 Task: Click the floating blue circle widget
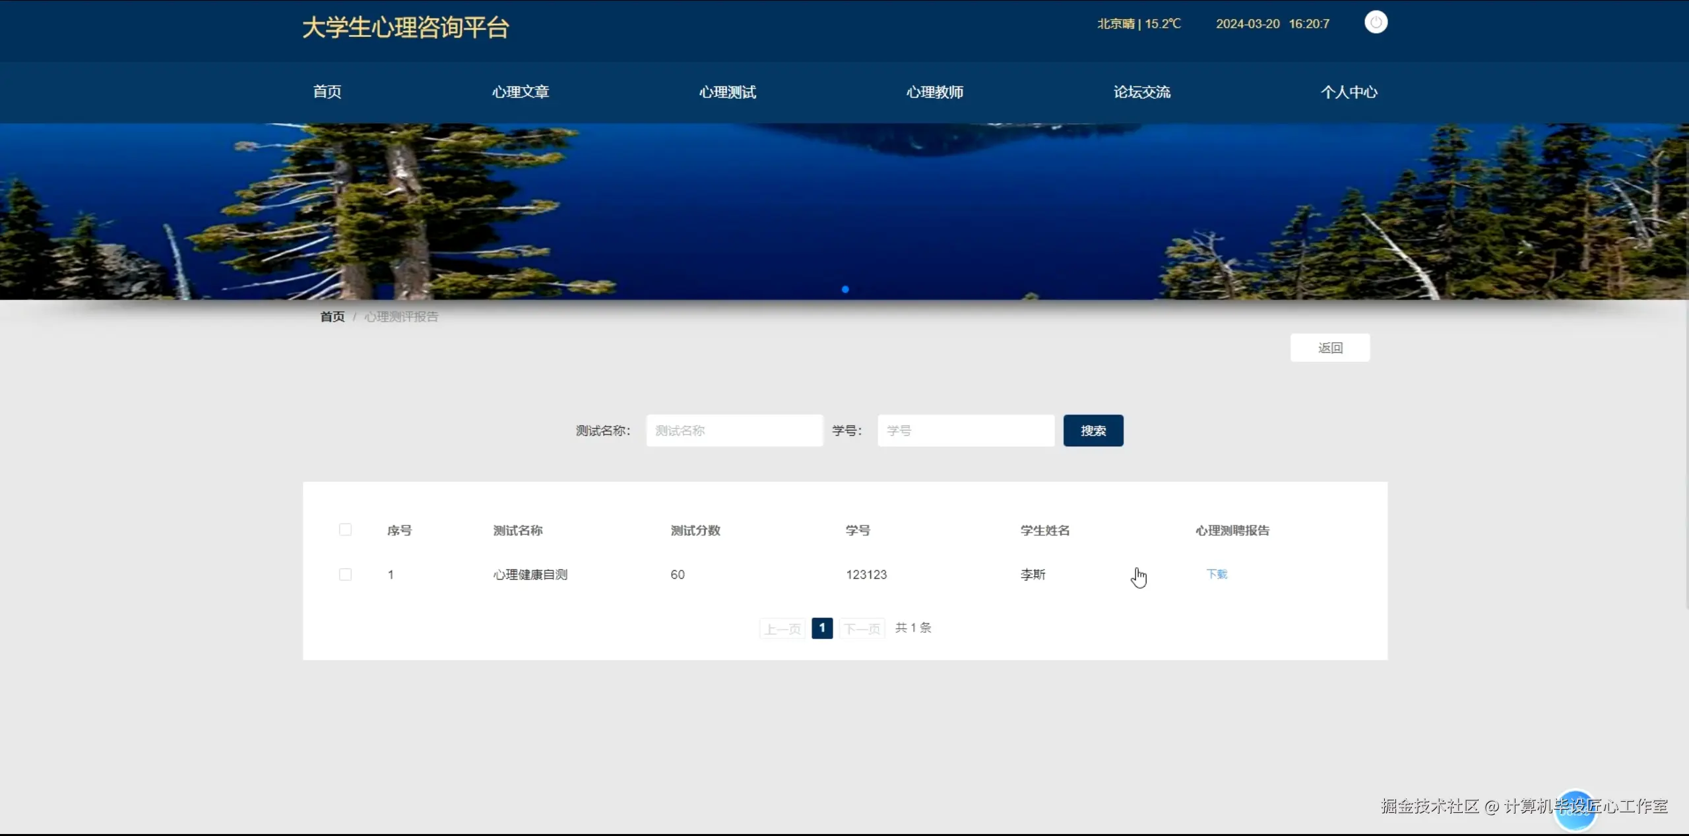(x=1574, y=810)
